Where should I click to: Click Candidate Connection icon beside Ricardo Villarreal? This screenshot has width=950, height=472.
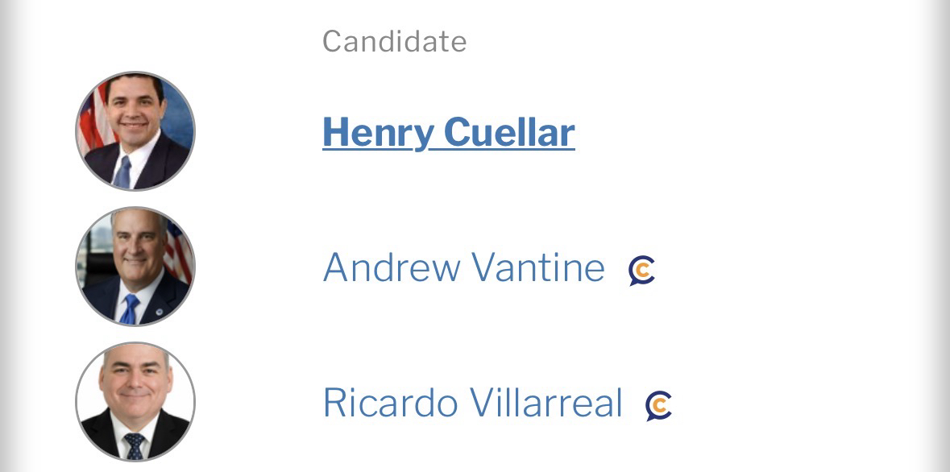[x=658, y=406]
